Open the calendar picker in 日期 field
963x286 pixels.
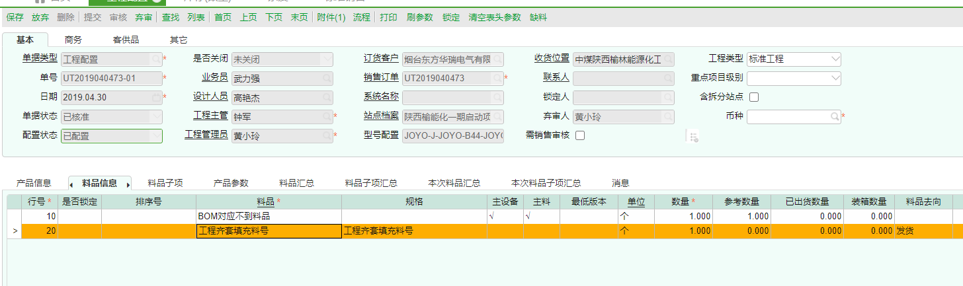tap(156, 98)
